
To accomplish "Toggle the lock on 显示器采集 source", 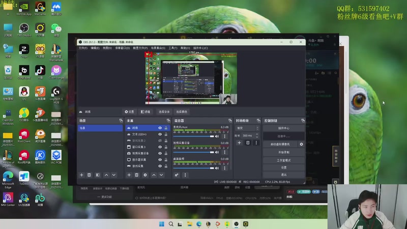I will pos(166,160).
